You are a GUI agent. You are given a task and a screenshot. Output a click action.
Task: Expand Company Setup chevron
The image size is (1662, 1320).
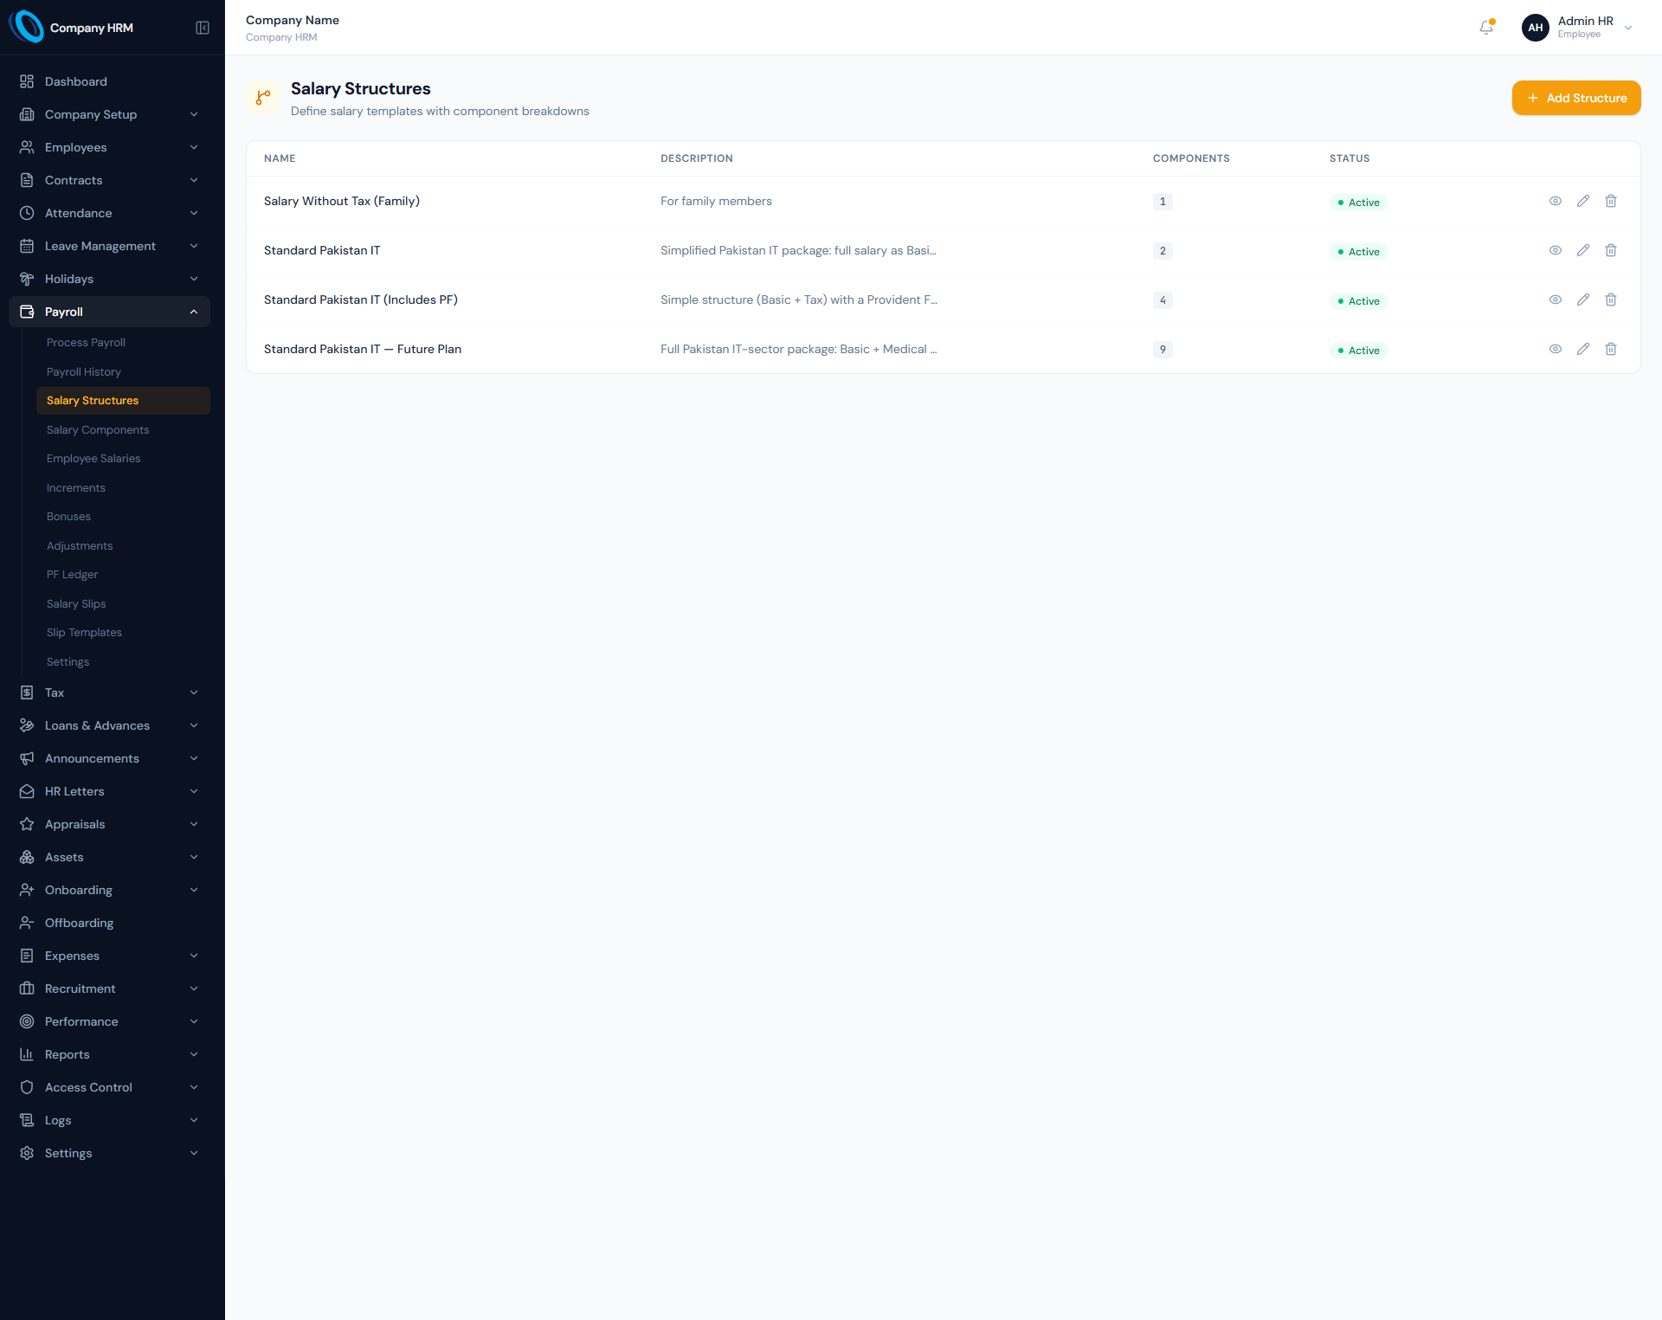point(194,114)
